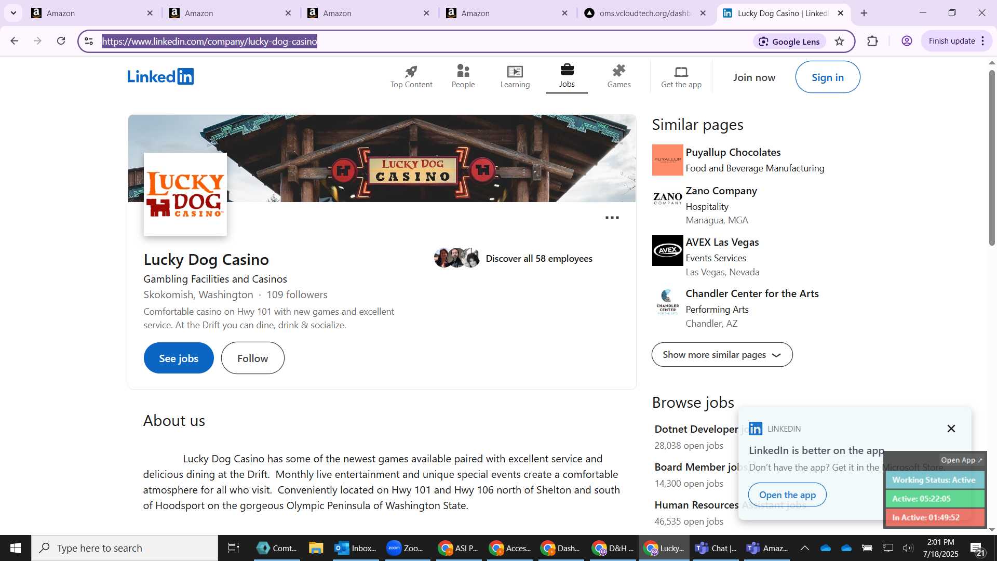
Task: Click the Join now link
Action: tap(754, 77)
